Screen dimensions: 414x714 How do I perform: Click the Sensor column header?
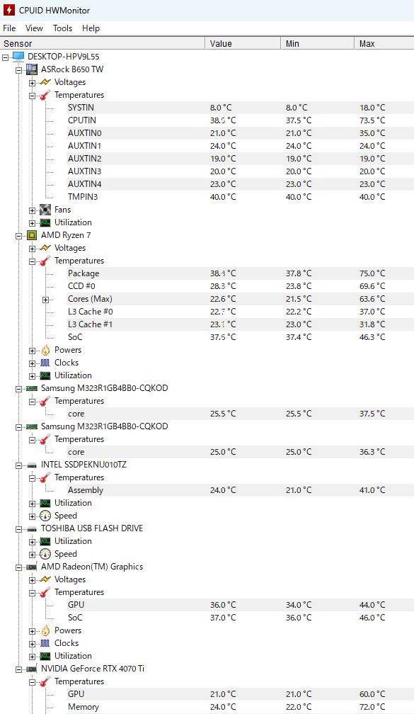103,44
